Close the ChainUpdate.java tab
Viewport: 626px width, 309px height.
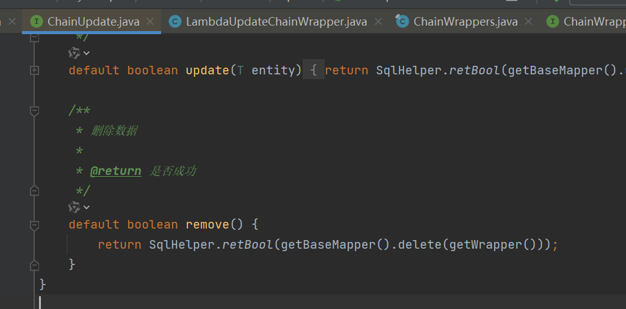151,22
